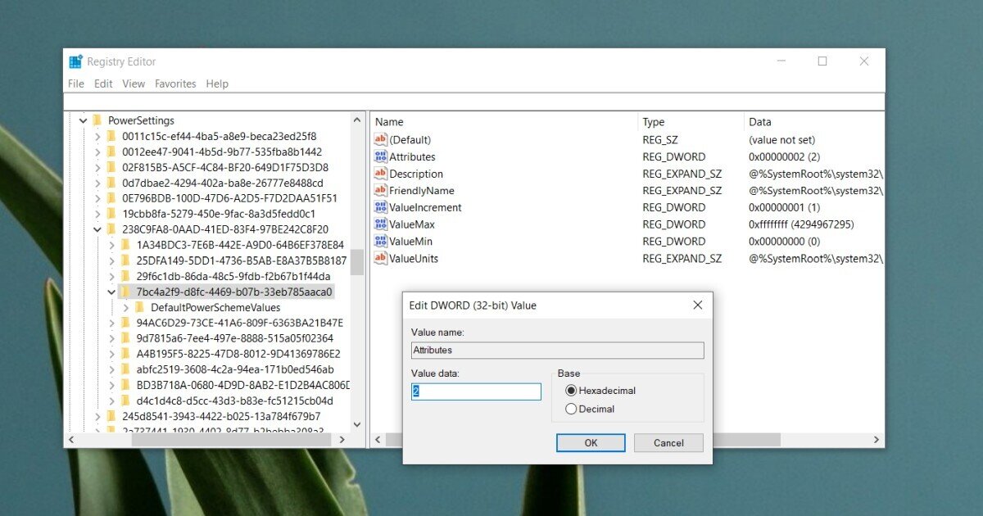Open the Edit menu

[103, 84]
